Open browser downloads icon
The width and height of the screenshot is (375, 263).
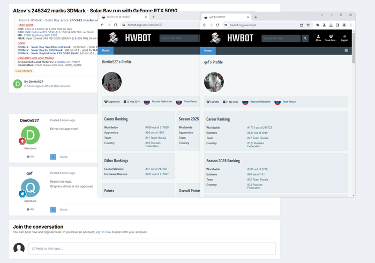[x=331, y=25]
